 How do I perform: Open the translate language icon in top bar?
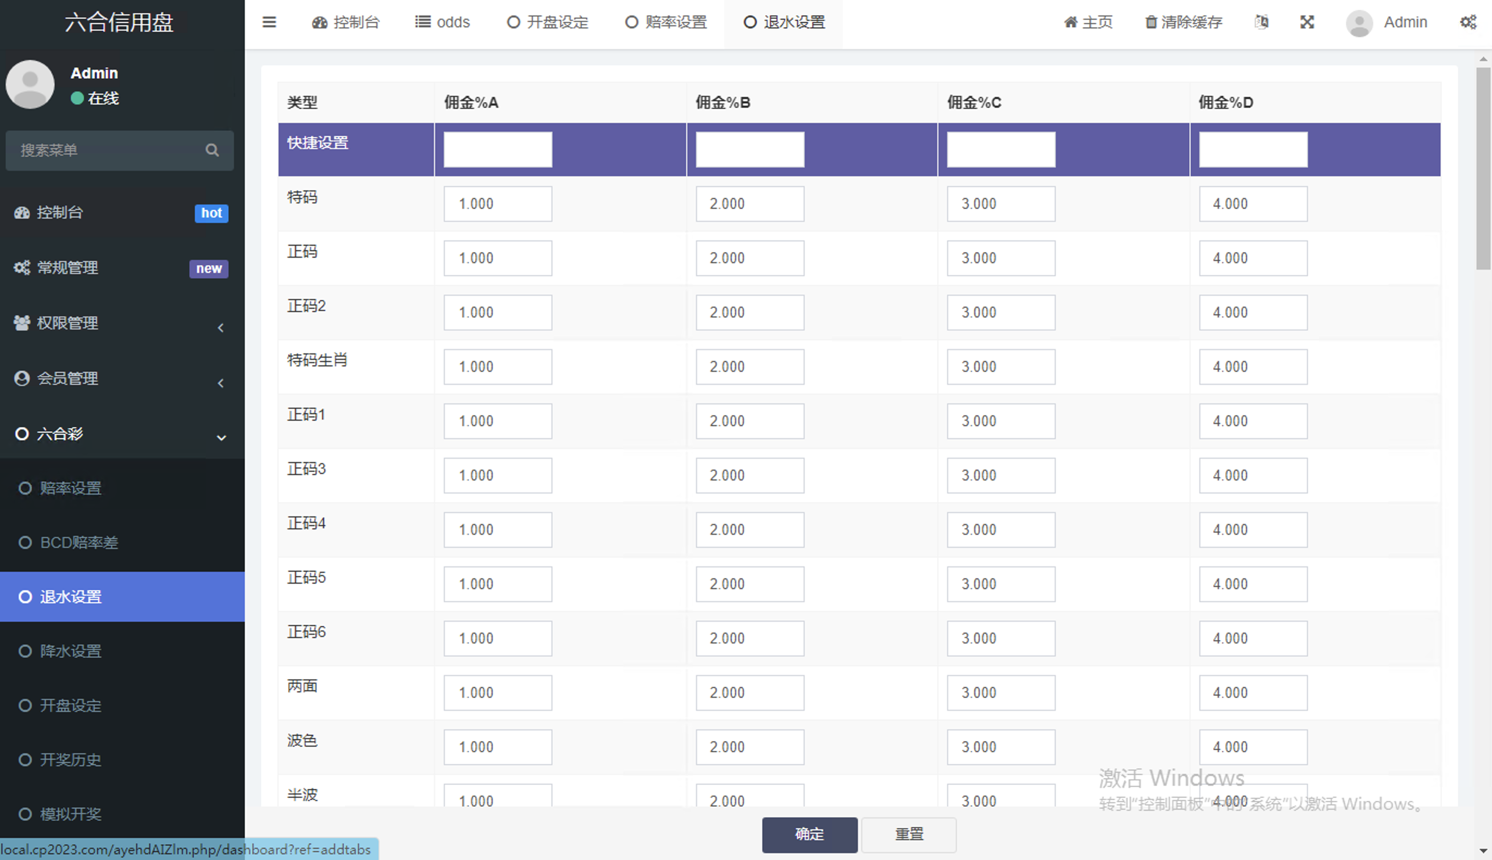[x=1261, y=22]
